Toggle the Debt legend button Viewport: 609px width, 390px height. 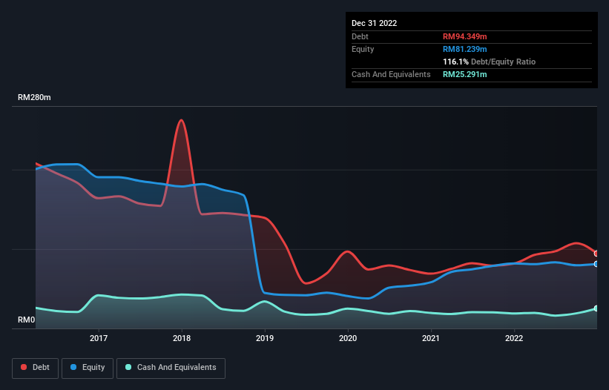(x=36, y=368)
